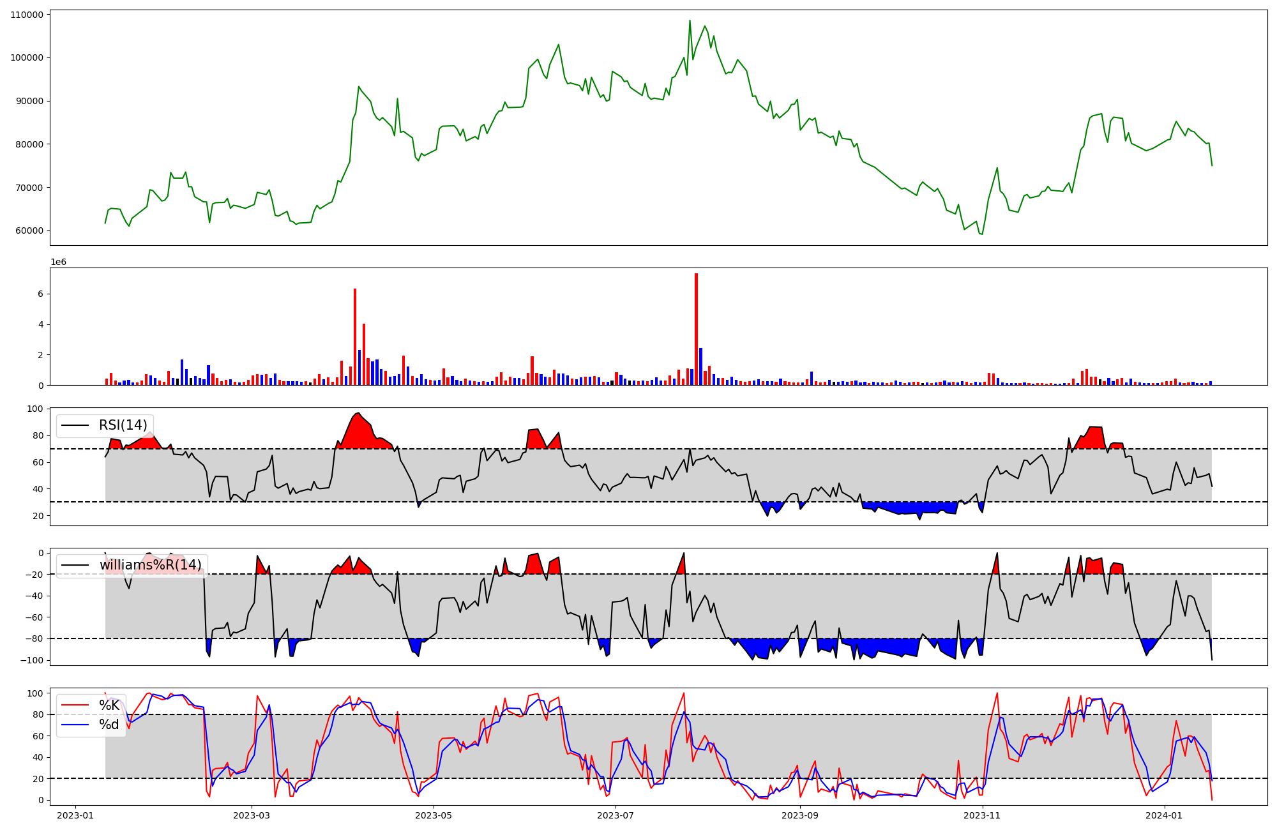Click the williams%R(14) legend label

(150, 565)
